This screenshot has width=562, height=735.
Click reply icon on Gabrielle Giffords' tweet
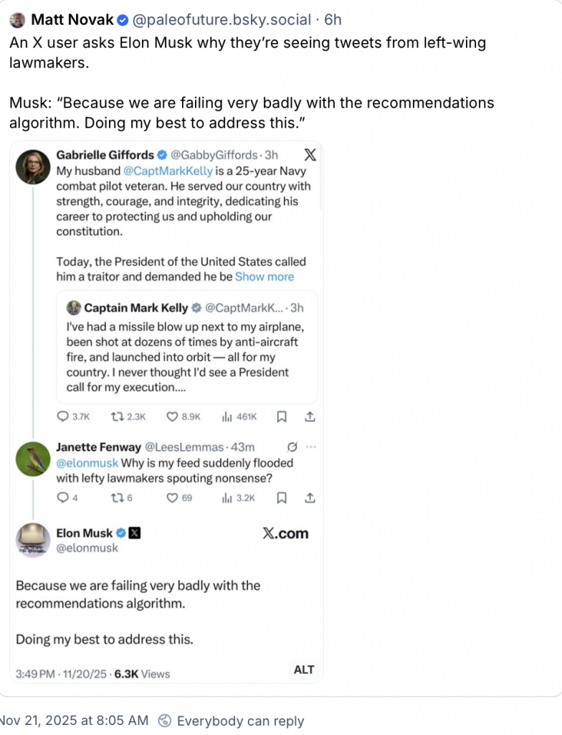click(62, 416)
